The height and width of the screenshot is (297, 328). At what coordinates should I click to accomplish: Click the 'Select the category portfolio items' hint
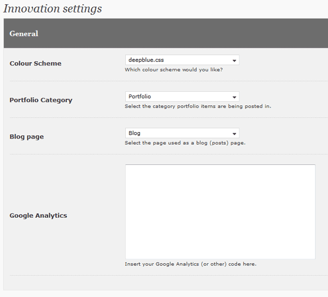pyautogui.click(x=198, y=106)
